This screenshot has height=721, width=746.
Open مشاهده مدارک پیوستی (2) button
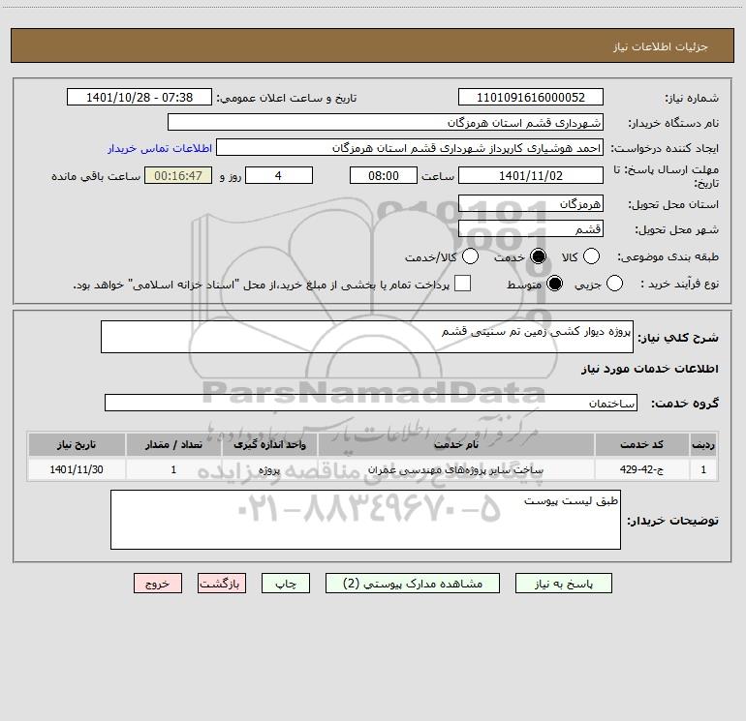click(x=413, y=584)
